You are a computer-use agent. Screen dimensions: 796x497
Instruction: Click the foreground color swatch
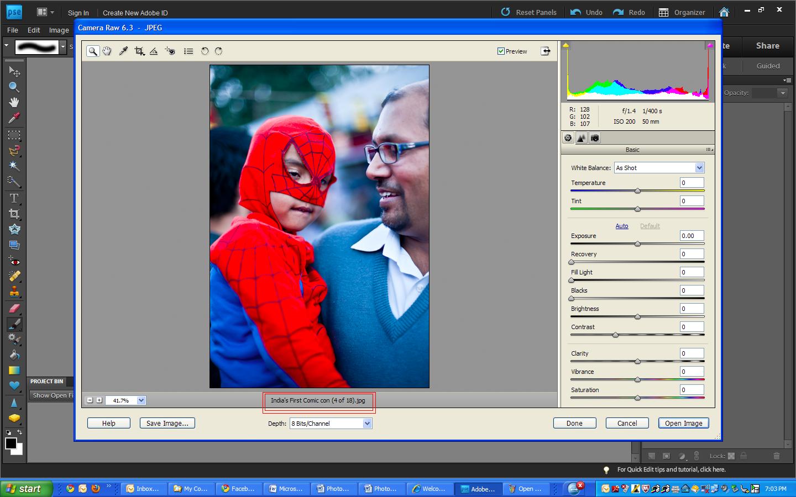[11, 443]
